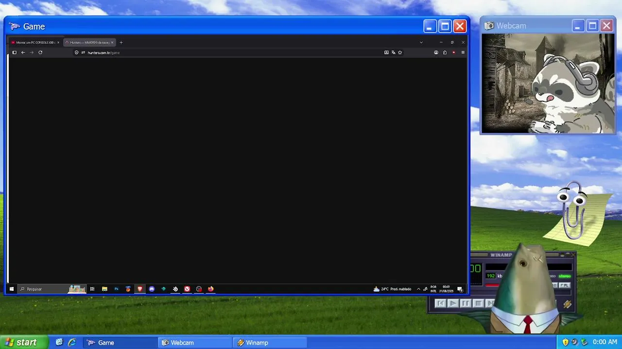Open the XP security shield tray icon
622x349 pixels.
(x=565, y=342)
